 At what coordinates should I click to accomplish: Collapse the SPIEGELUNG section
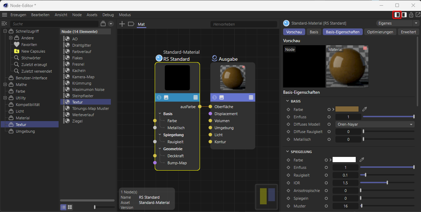pos(288,152)
